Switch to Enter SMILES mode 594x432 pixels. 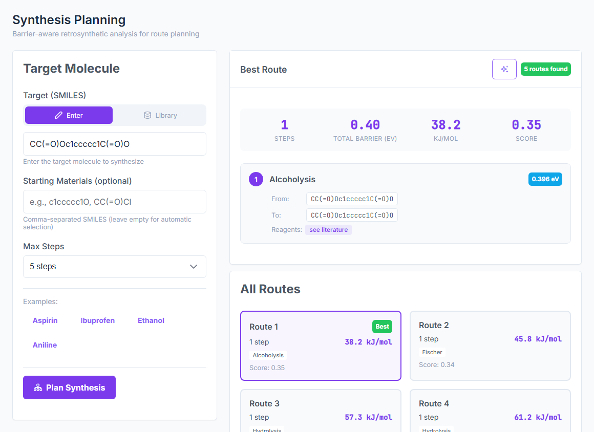(x=69, y=115)
